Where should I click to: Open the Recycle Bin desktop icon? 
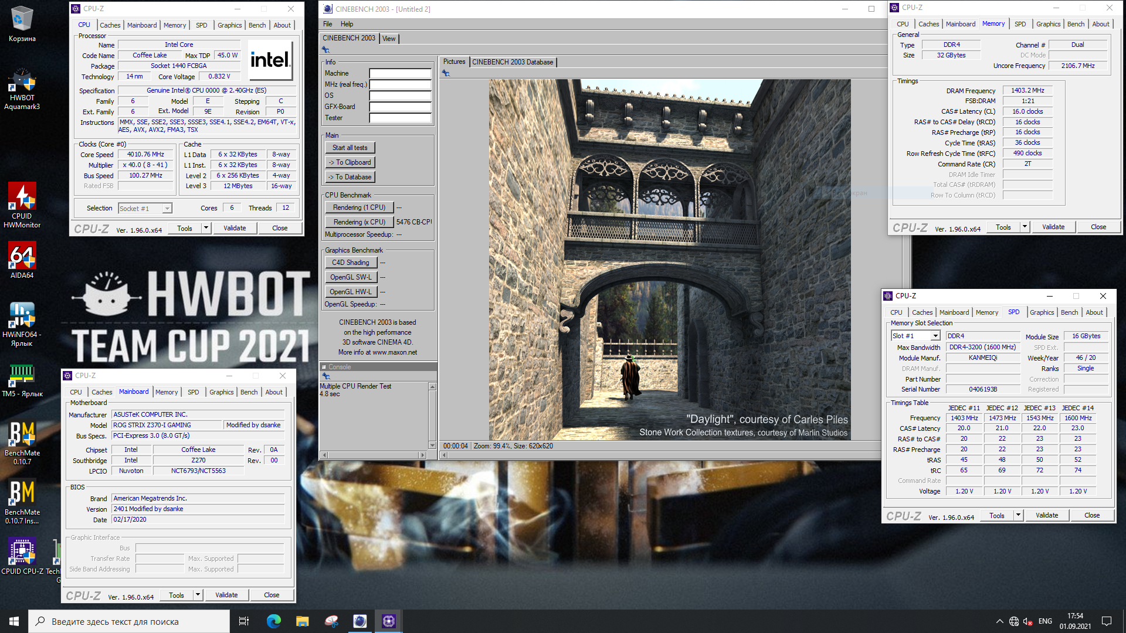[22, 23]
